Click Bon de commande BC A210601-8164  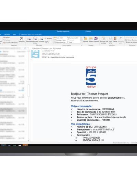pos(96,112)
